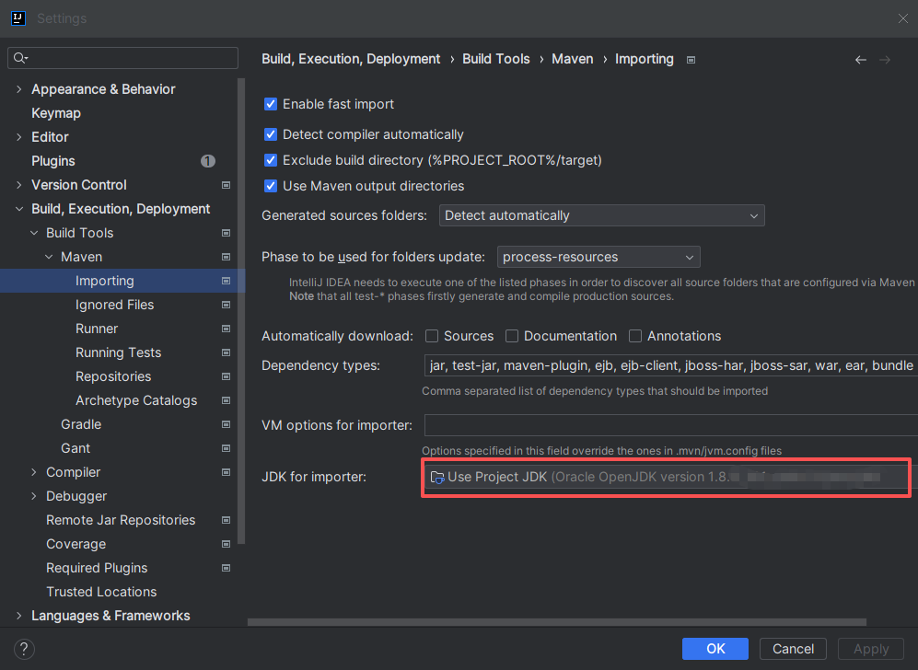The width and height of the screenshot is (918, 670).
Task: Expand the Version Control section
Action: tap(18, 185)
